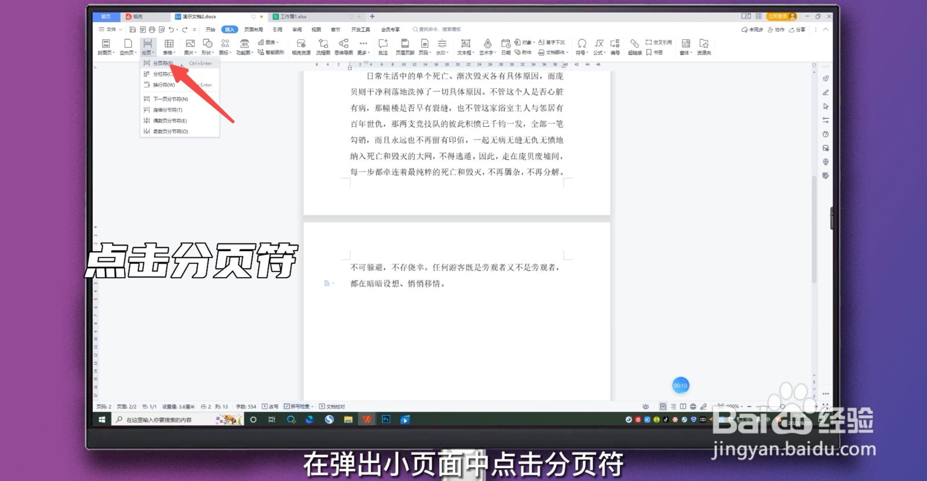Click the 编号 numbering icon
This screenshot has width=927, height=481.
coord(615,47)
